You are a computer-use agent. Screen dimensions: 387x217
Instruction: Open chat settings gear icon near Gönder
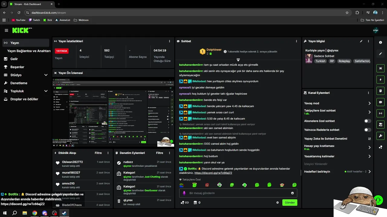[278, 203]
